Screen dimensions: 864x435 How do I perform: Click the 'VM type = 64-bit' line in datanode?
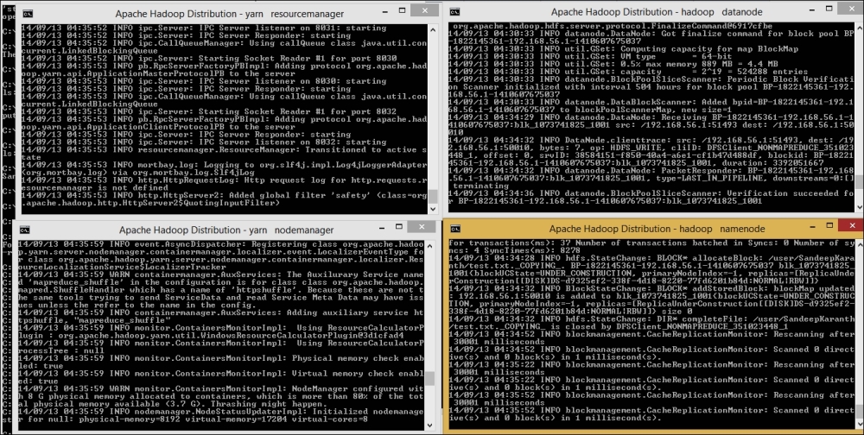pyautogui.click(x=590, y=57)
